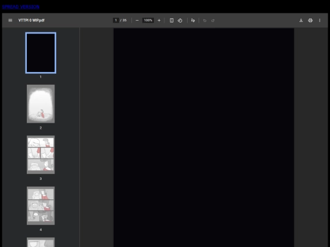Click the redo icon
Viewport: 330px width, 247px height.
tap(213, 20)
